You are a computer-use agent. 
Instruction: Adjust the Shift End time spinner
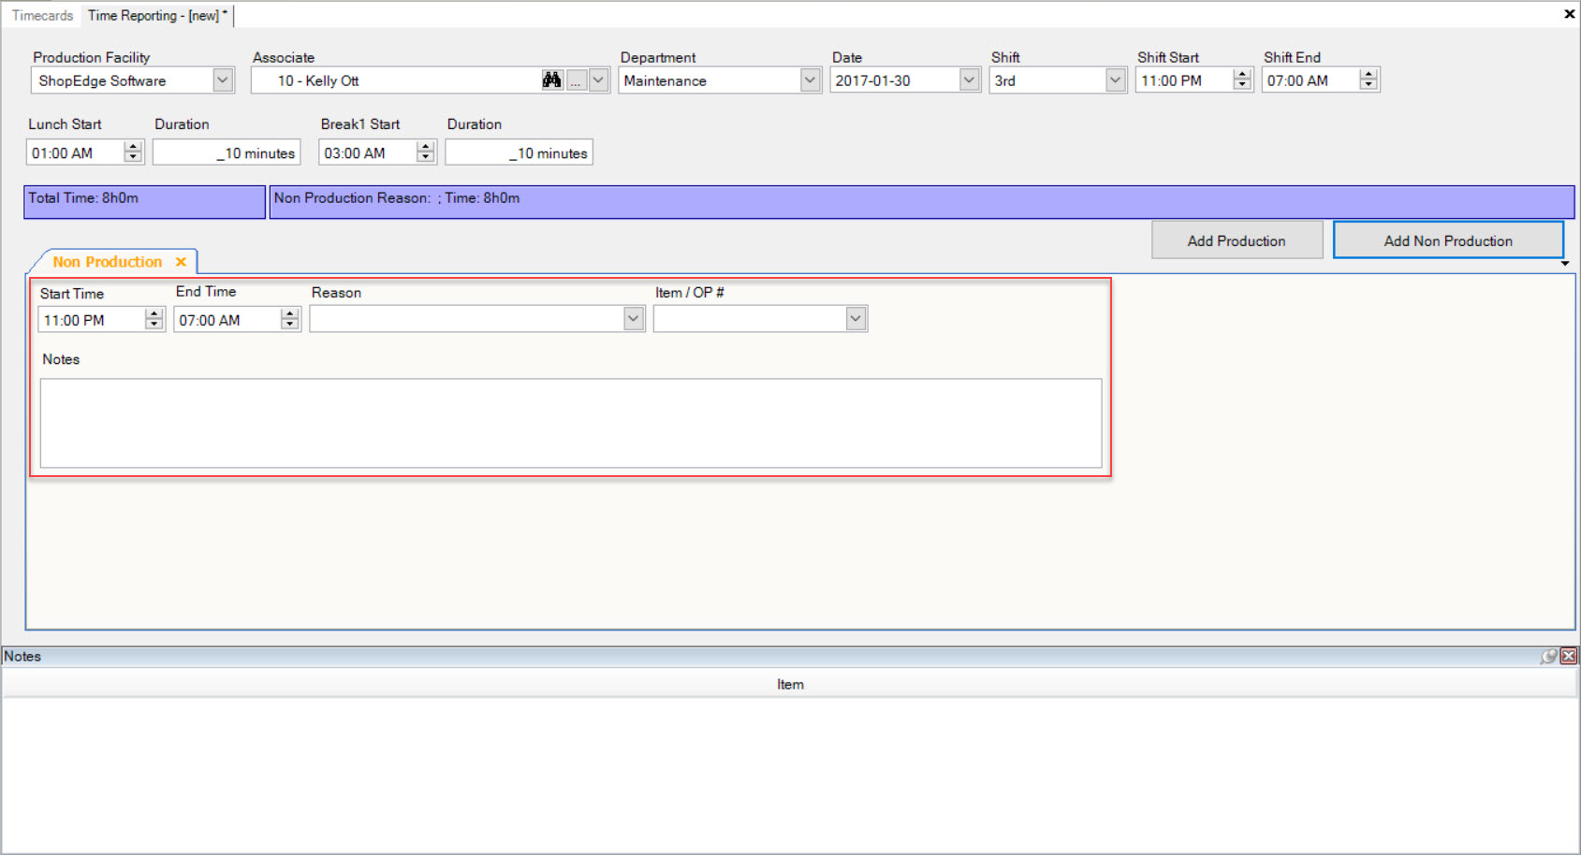(x=1369, y=80)
